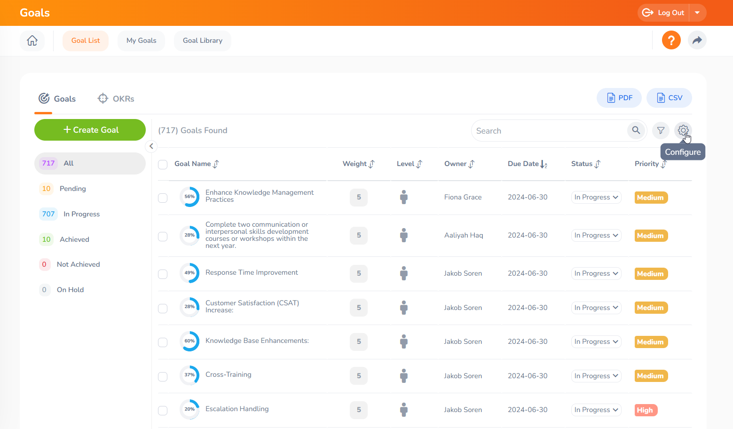Screen dimensions: 733x429
Task: Click Medium priority badge on Cross-Training
Action: (651, 376)
